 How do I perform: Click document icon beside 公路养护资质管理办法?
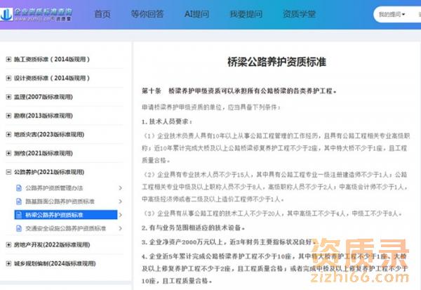(18, 188)
